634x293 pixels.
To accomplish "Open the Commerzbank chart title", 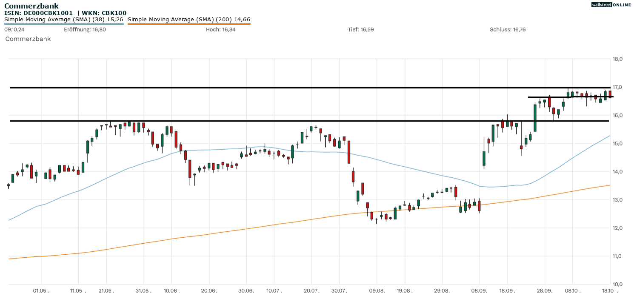I will coord(31,6).
